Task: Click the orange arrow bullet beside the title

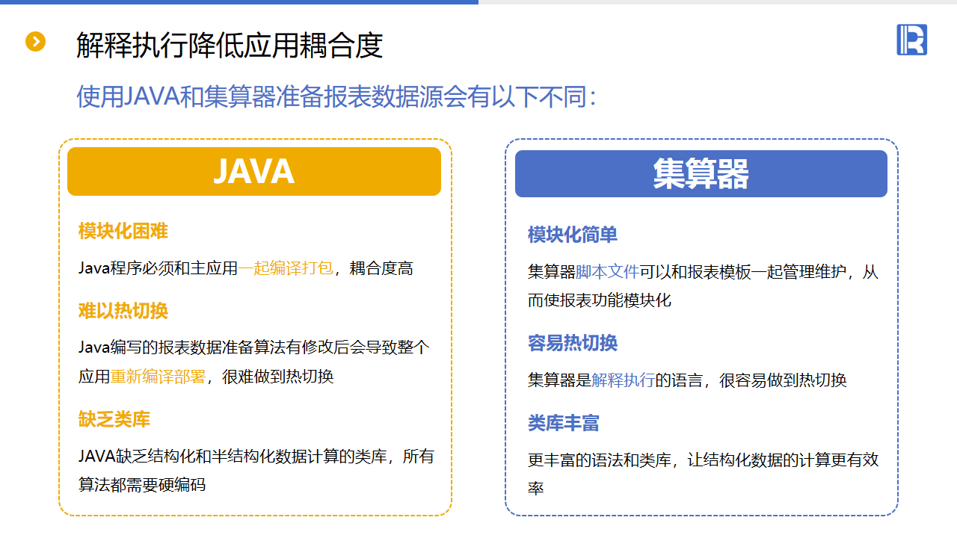Action: 36,42
